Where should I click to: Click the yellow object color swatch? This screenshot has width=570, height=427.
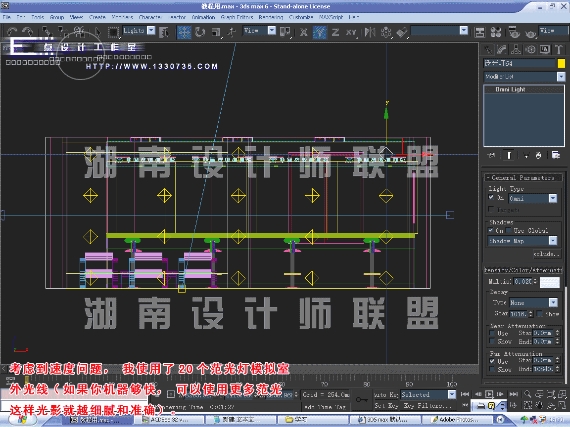pos(561,63)
